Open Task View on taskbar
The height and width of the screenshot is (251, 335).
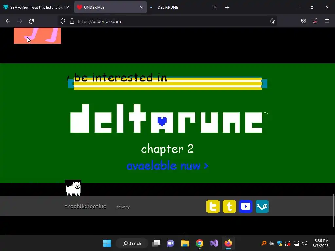(x=156, y=243)
